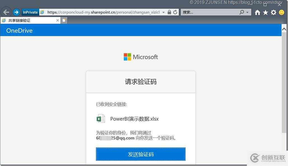View security lock icon details
Viewport: 288px width, 166px height.
[169, 12]
